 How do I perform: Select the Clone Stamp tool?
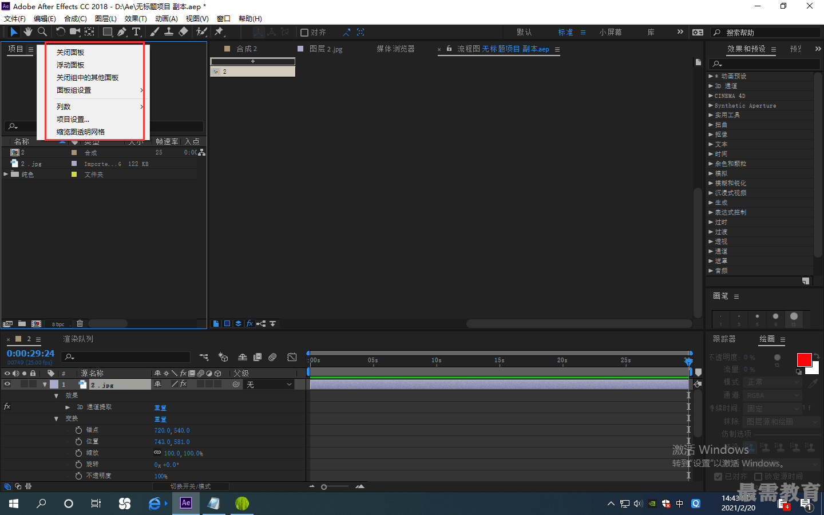pos(169,32)
